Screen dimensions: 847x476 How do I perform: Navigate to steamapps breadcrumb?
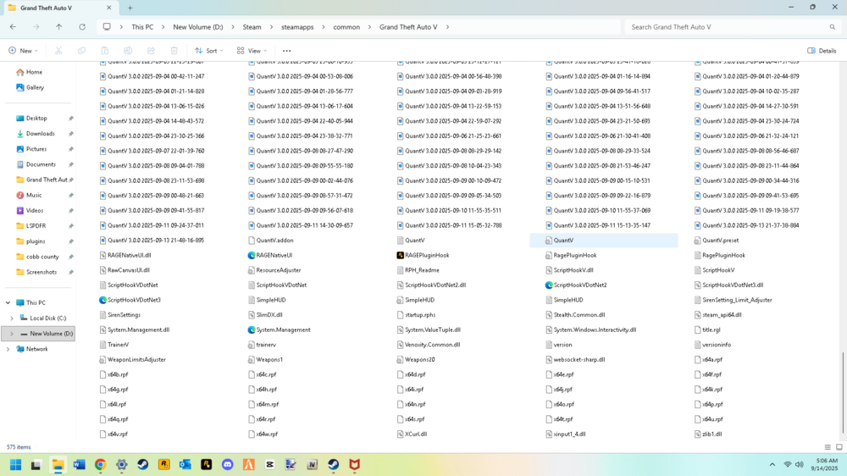click(297, 27)
